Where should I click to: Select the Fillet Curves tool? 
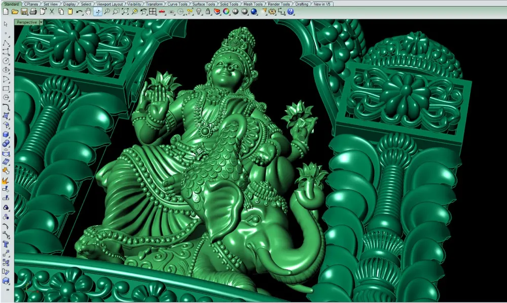(x=6, y=107)
